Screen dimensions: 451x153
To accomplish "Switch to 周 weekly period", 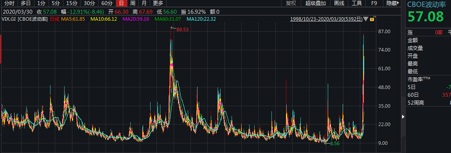I will tap(133, 3).
